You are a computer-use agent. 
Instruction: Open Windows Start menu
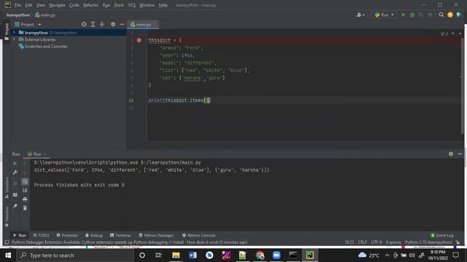tap(8, 255)
